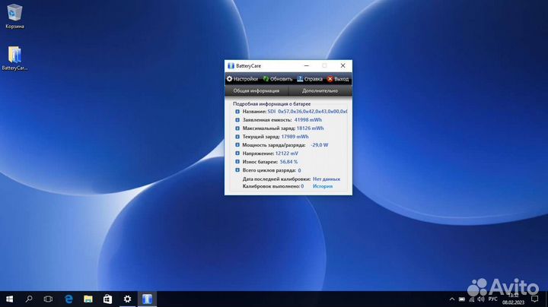Click info icon next to Название
548x307 pixels.
tap(237, 112)
